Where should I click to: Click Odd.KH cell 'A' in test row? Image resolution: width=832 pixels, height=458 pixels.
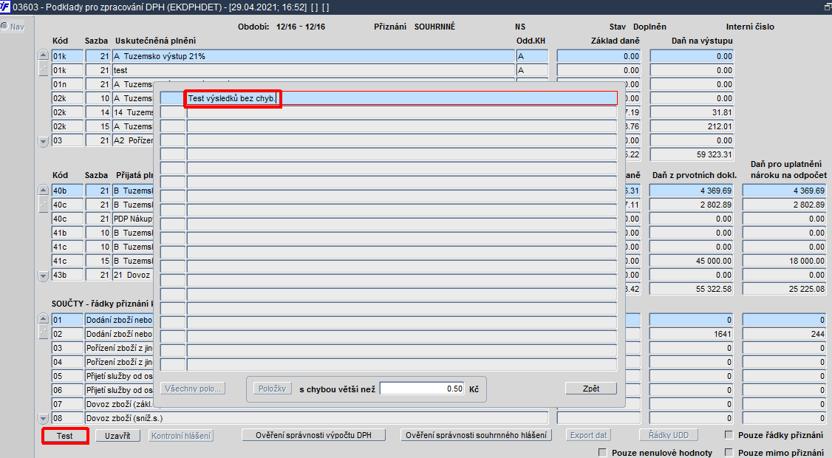tap(532, 70)
